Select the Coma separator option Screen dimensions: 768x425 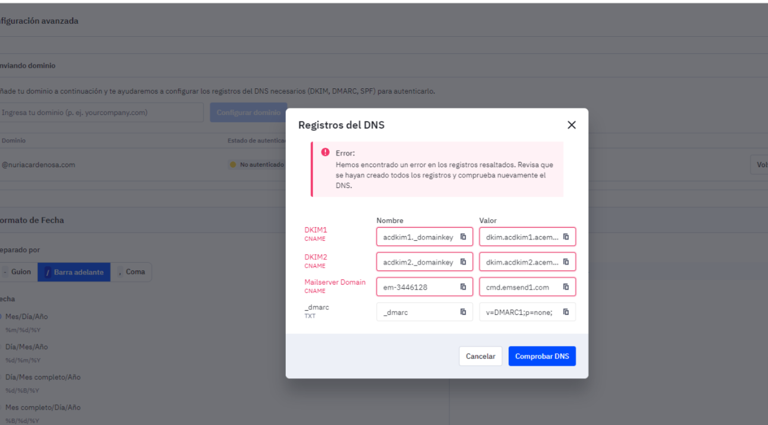(131, 272)
